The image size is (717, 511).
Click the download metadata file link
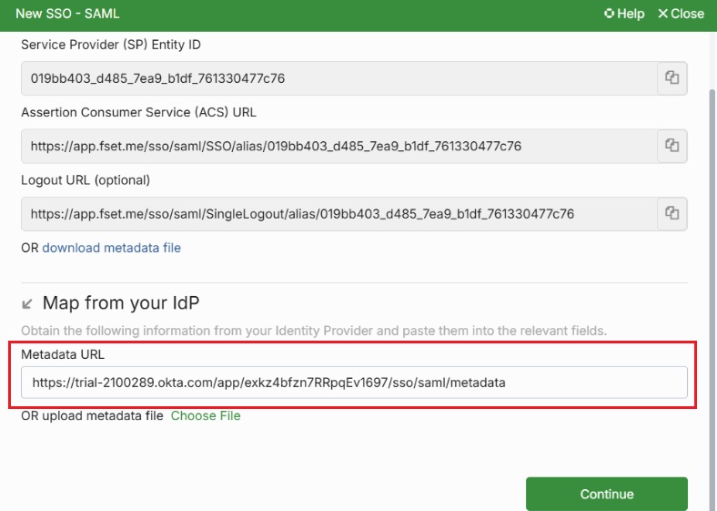[x=111, y=248]
